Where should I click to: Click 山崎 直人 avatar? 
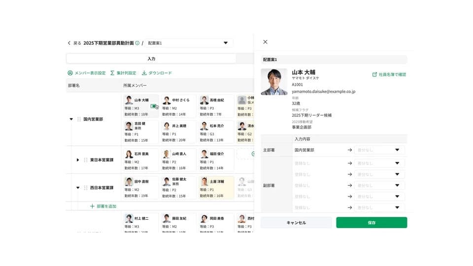point(167,154)
